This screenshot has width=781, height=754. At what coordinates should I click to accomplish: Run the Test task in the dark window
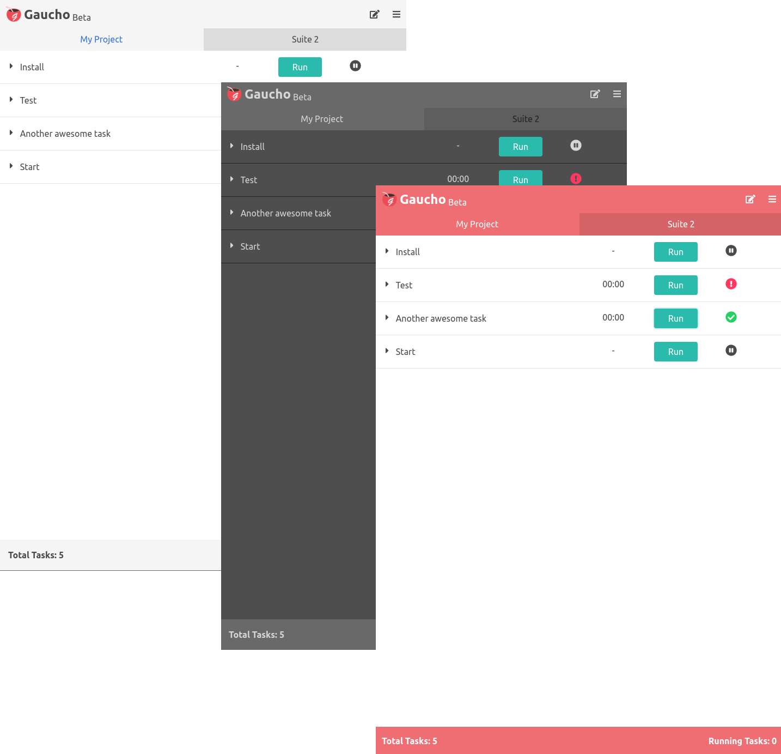[x=521, y=178]
